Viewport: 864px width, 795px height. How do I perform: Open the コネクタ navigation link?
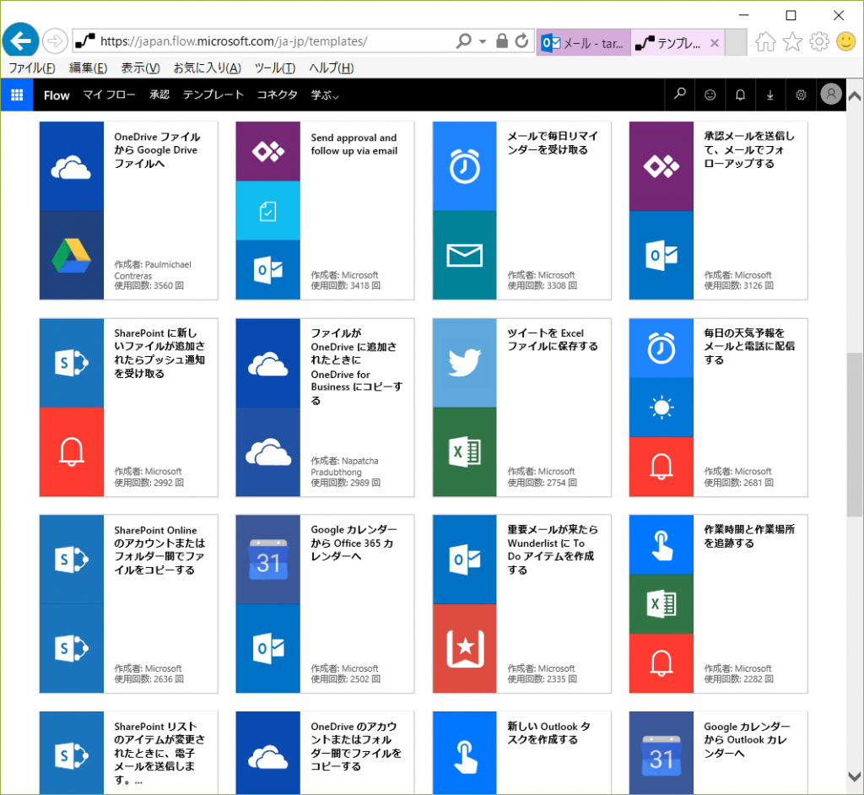point(277,95)
